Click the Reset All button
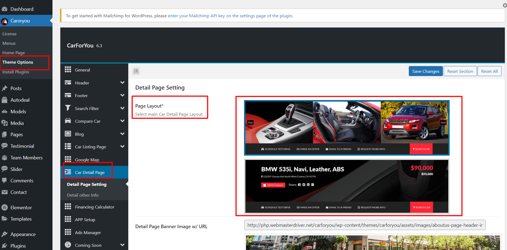The width and height of the screenshot is (507, 250). click(x=489, y=71)
